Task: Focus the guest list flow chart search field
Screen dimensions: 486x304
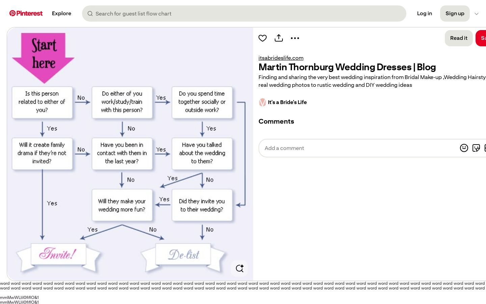Action: tap(244, 14)
